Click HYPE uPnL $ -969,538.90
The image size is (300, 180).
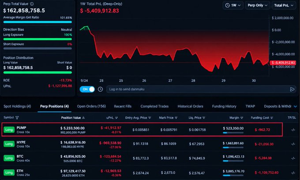(x=110, y=143)
